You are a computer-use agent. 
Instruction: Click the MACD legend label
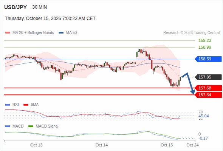pos(18,126)
